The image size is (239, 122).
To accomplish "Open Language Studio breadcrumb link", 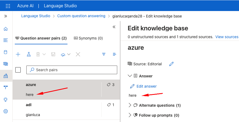I will click(x=36, y=16).
